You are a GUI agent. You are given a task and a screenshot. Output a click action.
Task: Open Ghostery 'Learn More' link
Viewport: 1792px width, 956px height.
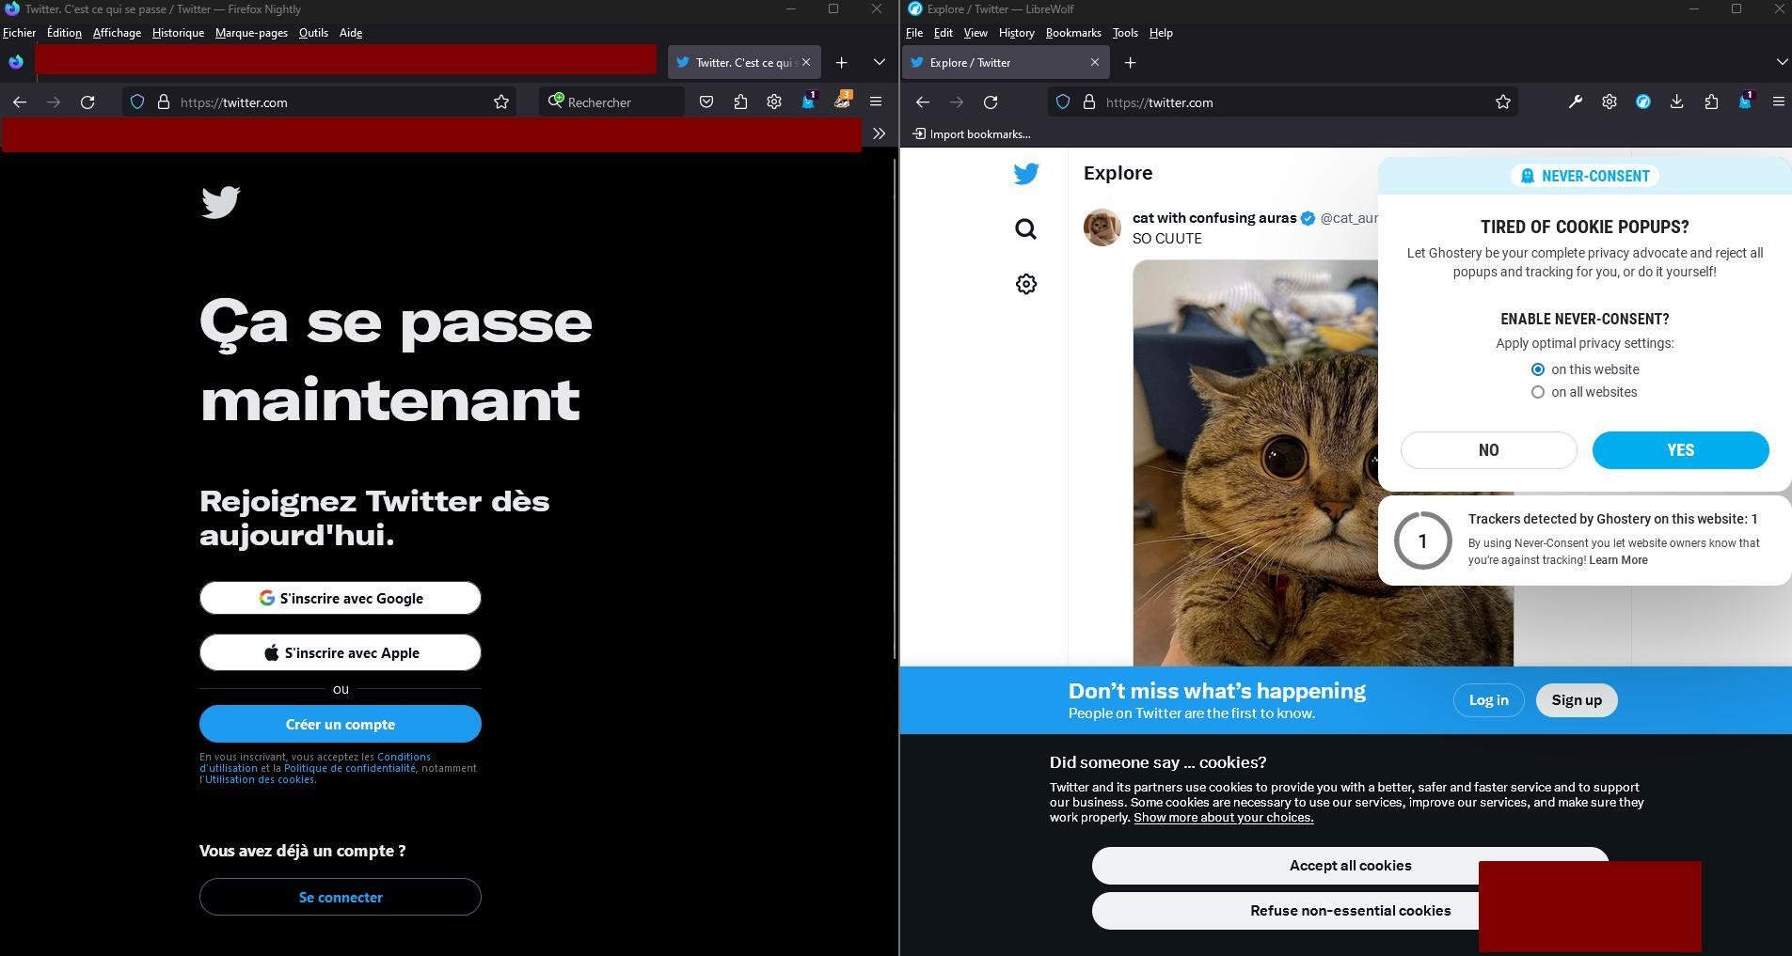tap(1618, 560)
